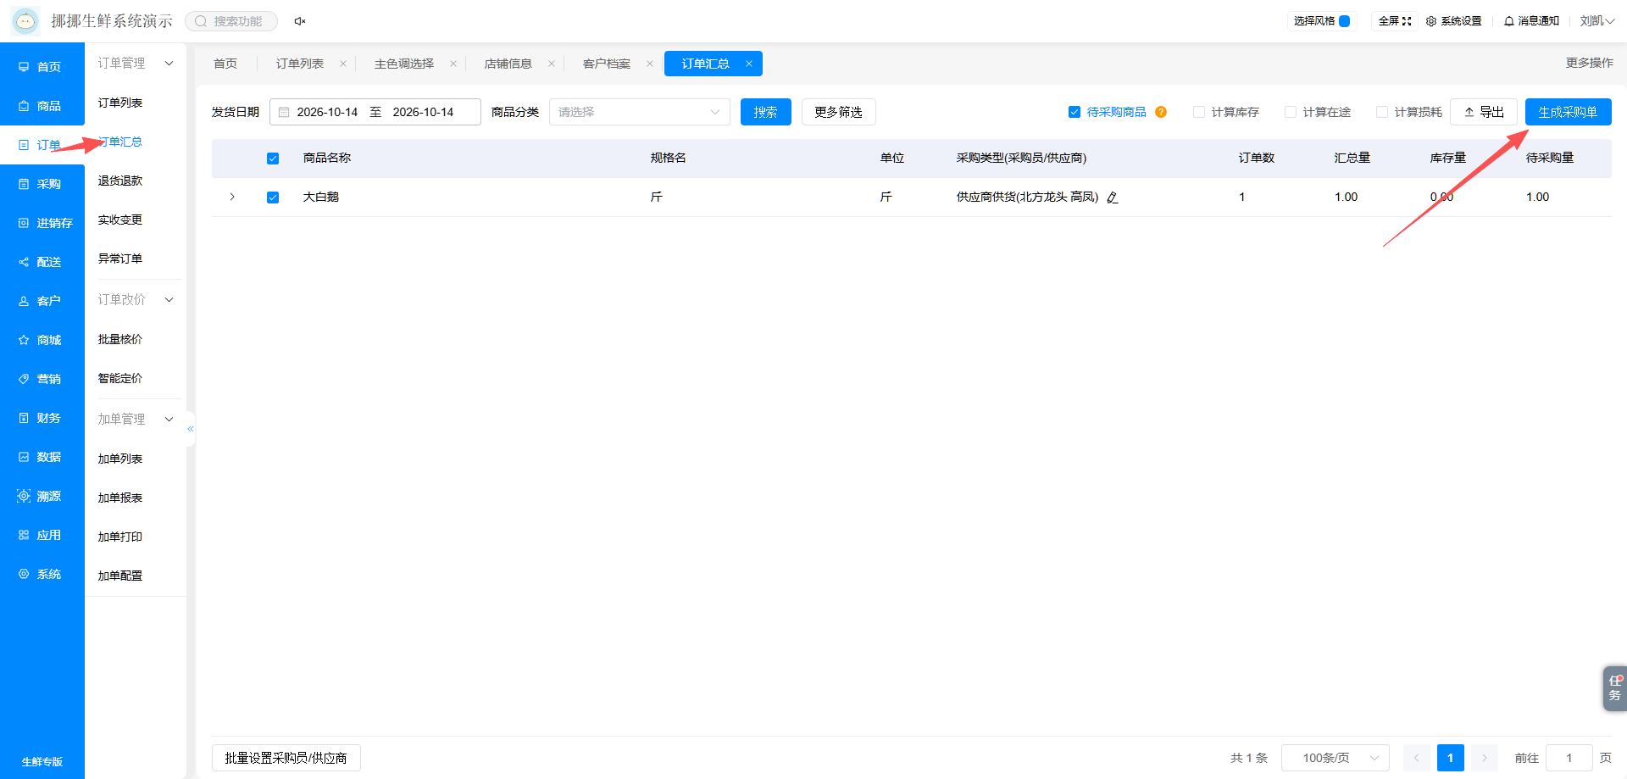
Task: Open the 刘凯 user menu
Action: tap(1596, 21)
